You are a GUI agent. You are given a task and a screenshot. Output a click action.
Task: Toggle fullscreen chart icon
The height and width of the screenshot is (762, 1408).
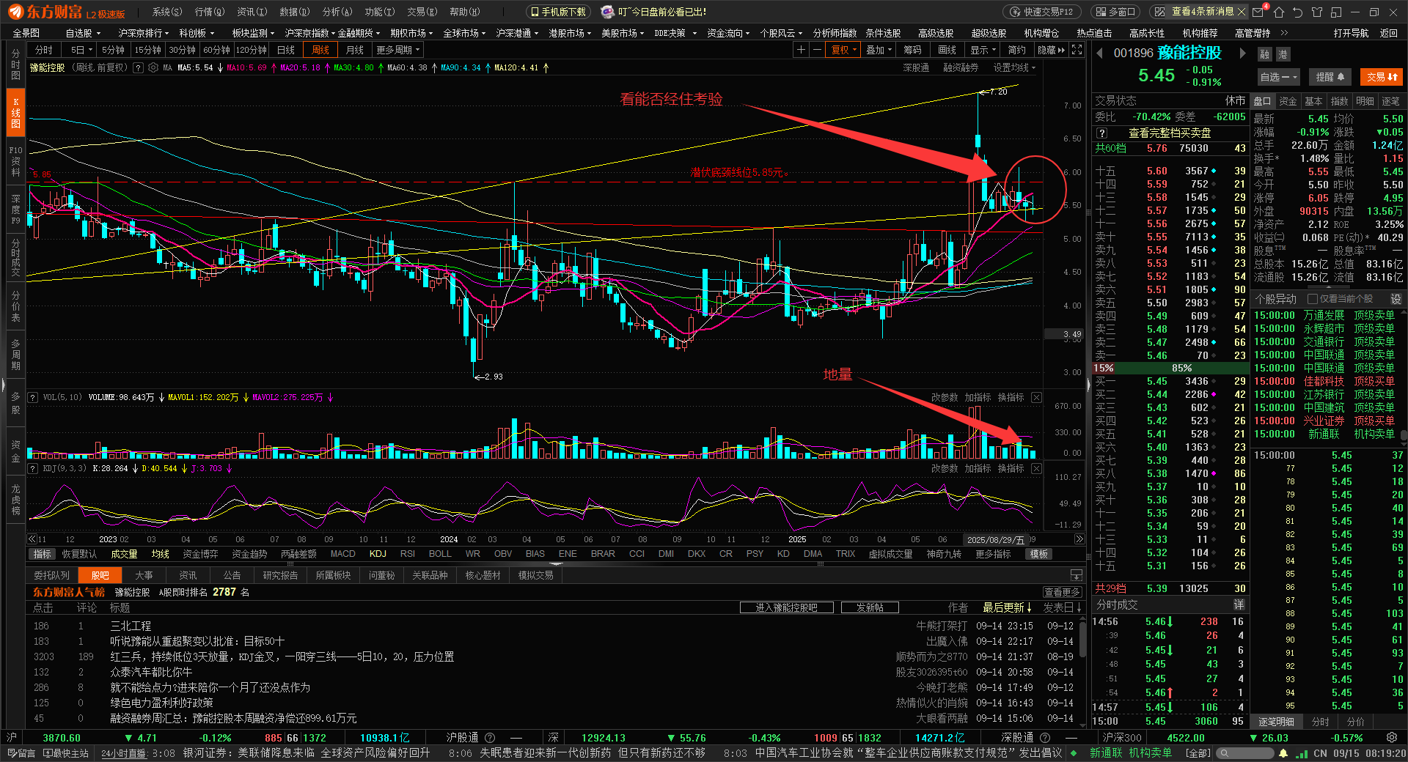1077,50
